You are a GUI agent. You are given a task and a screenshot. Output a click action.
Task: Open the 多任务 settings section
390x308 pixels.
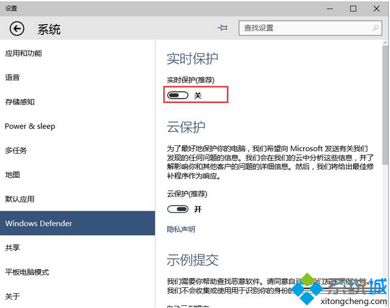[x=16, y=150]
